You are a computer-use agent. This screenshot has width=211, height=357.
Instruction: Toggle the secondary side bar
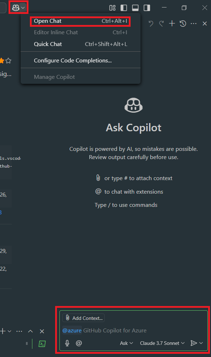(147, 8)
